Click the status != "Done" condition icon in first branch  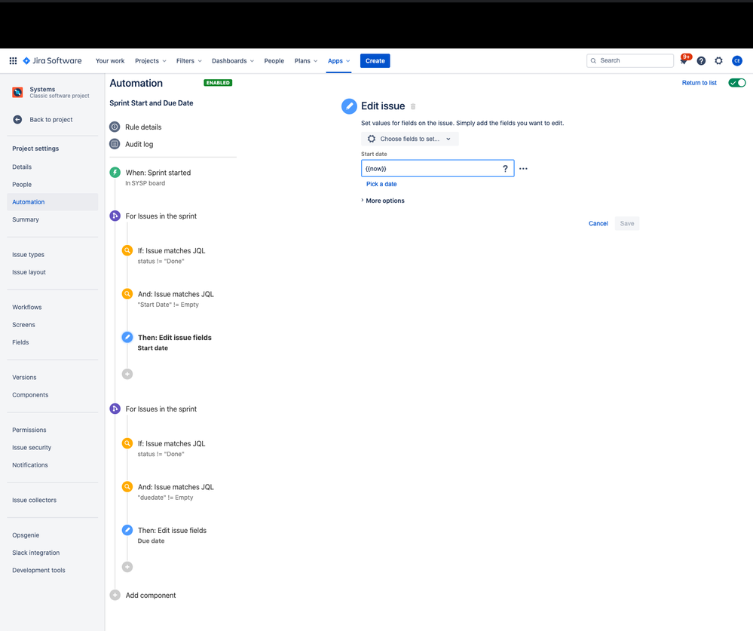click(127, 251)
